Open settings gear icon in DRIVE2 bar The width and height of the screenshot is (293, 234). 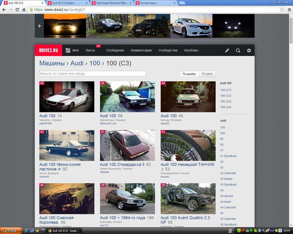point(249,50)
